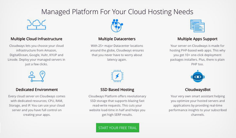Click the paragraph starting "Cloudways Platform offers revolutionary"
This screenshot has height=138, width=236.
pyautogui.click(x=117, y=105)
